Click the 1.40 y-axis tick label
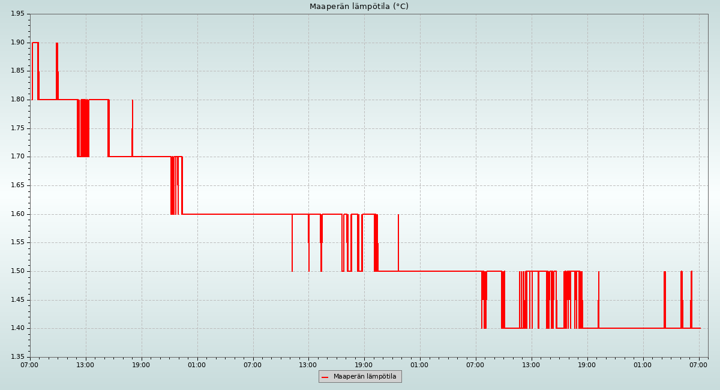 [x=17, y=328]
